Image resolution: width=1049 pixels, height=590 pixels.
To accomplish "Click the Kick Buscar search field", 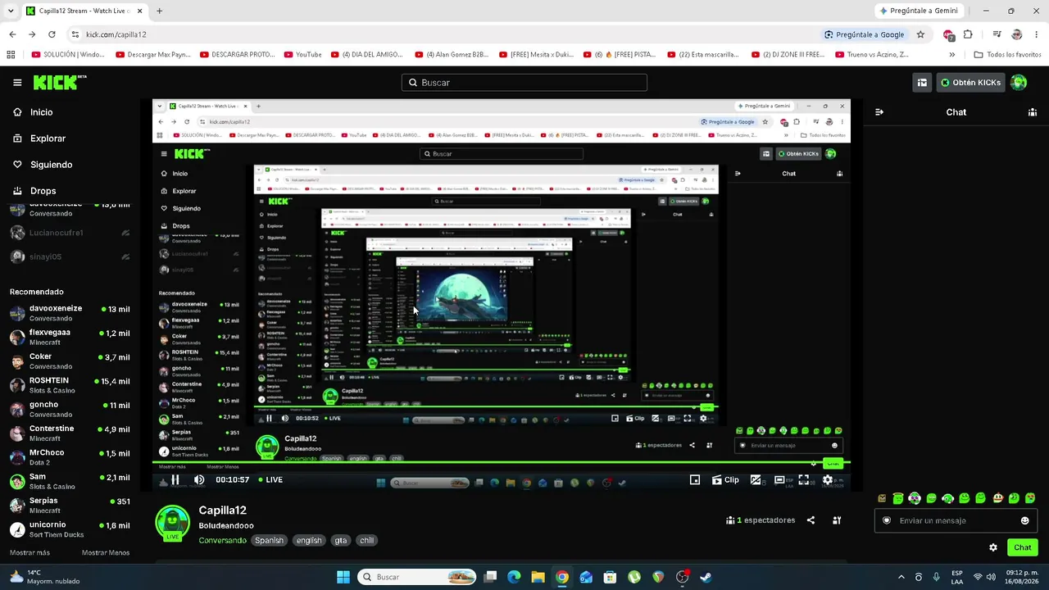I will coord(524,83).
